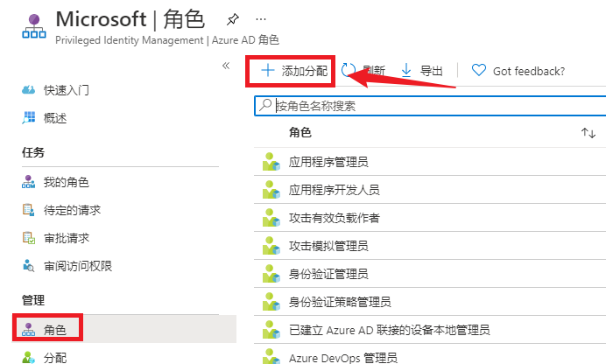
Task: Click the 导出 download icon
Action: [x=406, y=71]
